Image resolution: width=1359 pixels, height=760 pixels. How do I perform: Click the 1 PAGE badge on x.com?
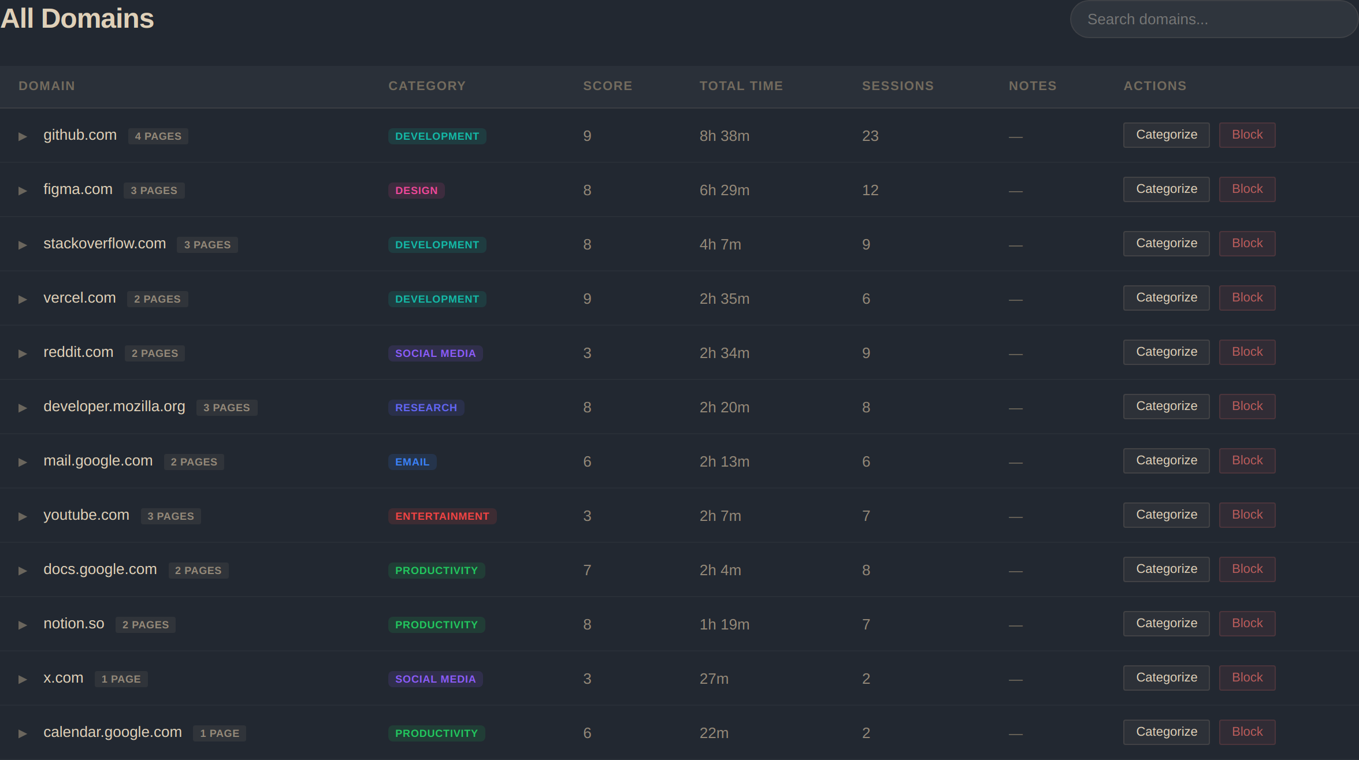(121, 679)
